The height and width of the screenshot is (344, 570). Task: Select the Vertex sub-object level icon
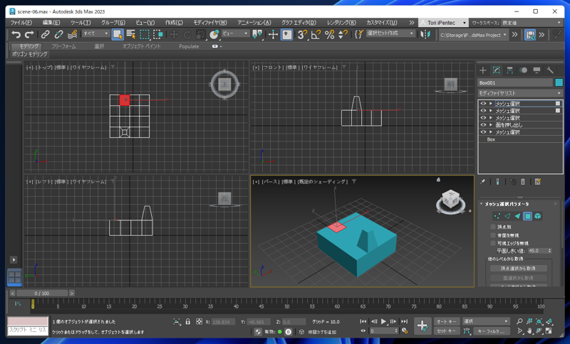pyautogui.click(x=497, y=216)
